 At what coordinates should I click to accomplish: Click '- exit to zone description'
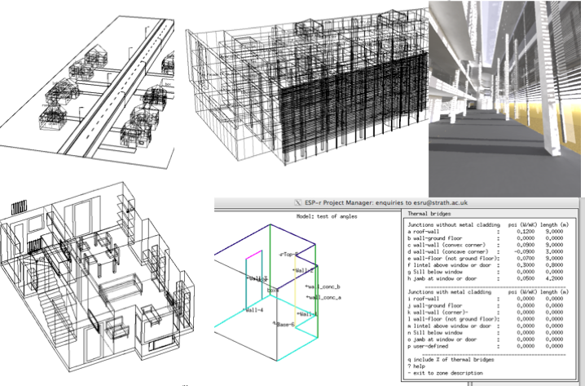[448, 375]
